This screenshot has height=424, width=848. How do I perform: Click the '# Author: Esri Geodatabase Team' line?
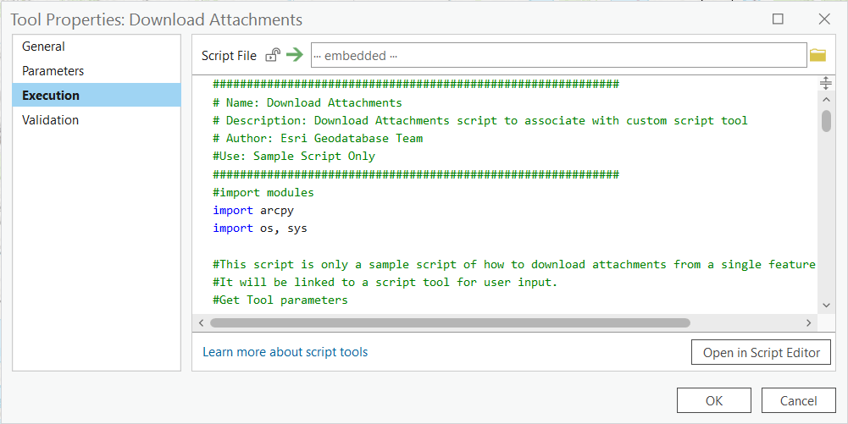click(x=318, y=138)
